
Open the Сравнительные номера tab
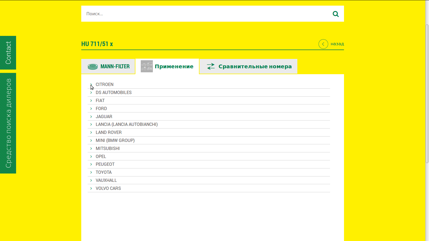click(x=249, y=66)
